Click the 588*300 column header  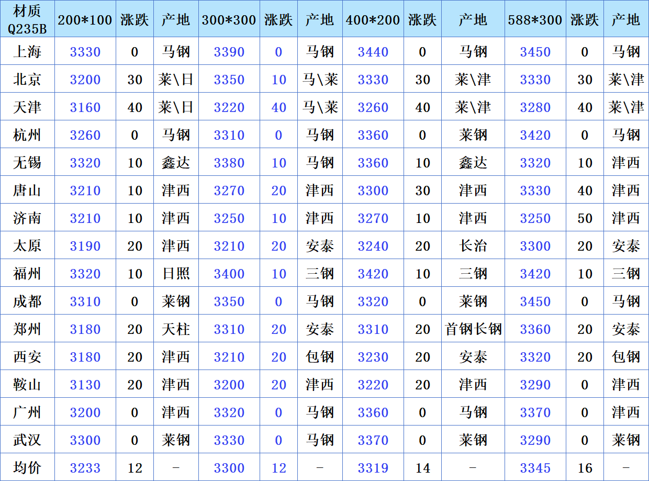pos(535,20)
